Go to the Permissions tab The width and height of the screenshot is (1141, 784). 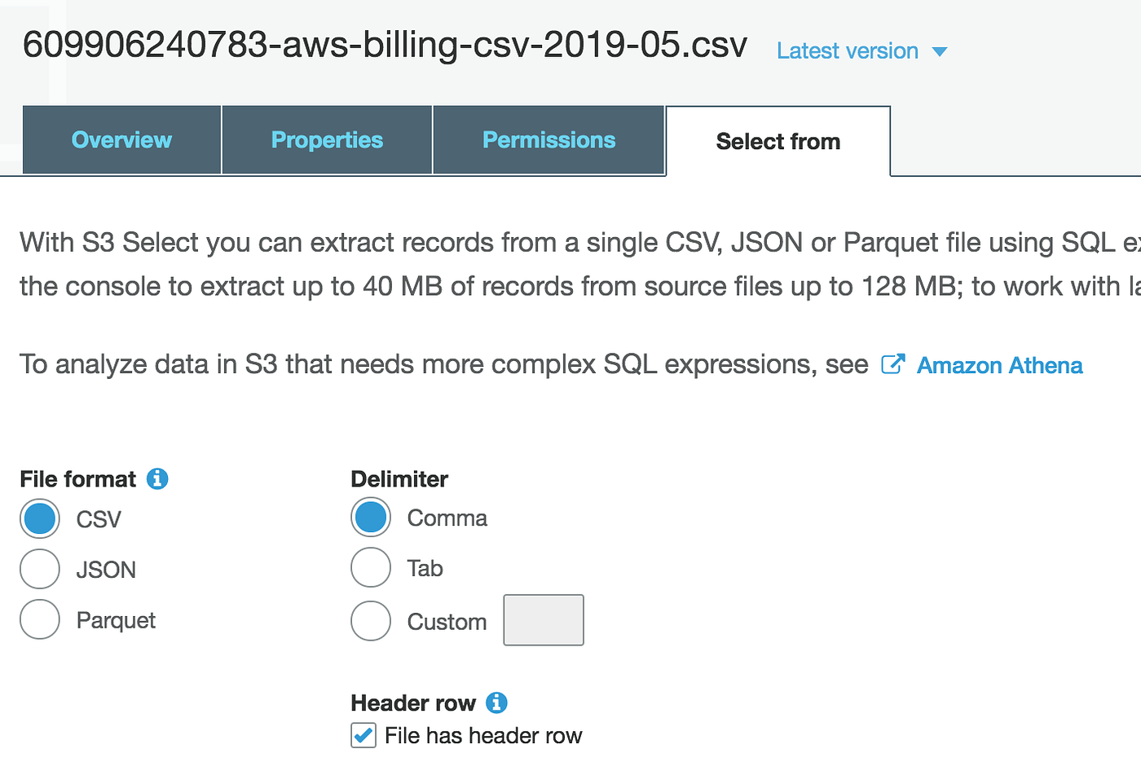point(548,139)
